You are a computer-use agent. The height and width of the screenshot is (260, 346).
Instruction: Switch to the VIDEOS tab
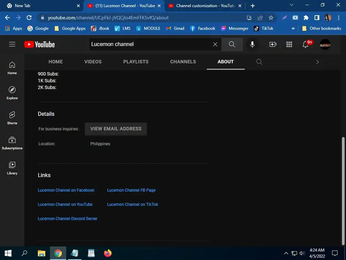[93, 62]
